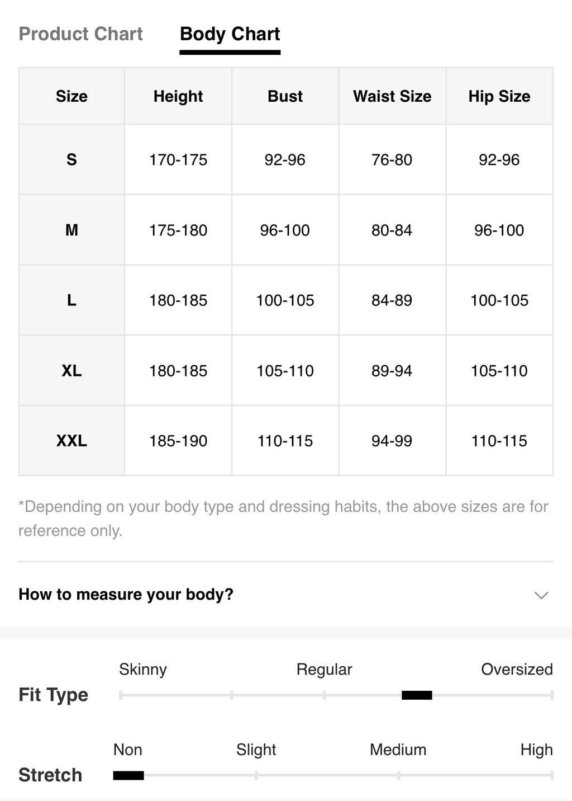Click the Waist Size column header
Image resolution: width=572 pixels, height=801 pixels.
[392, 96]
